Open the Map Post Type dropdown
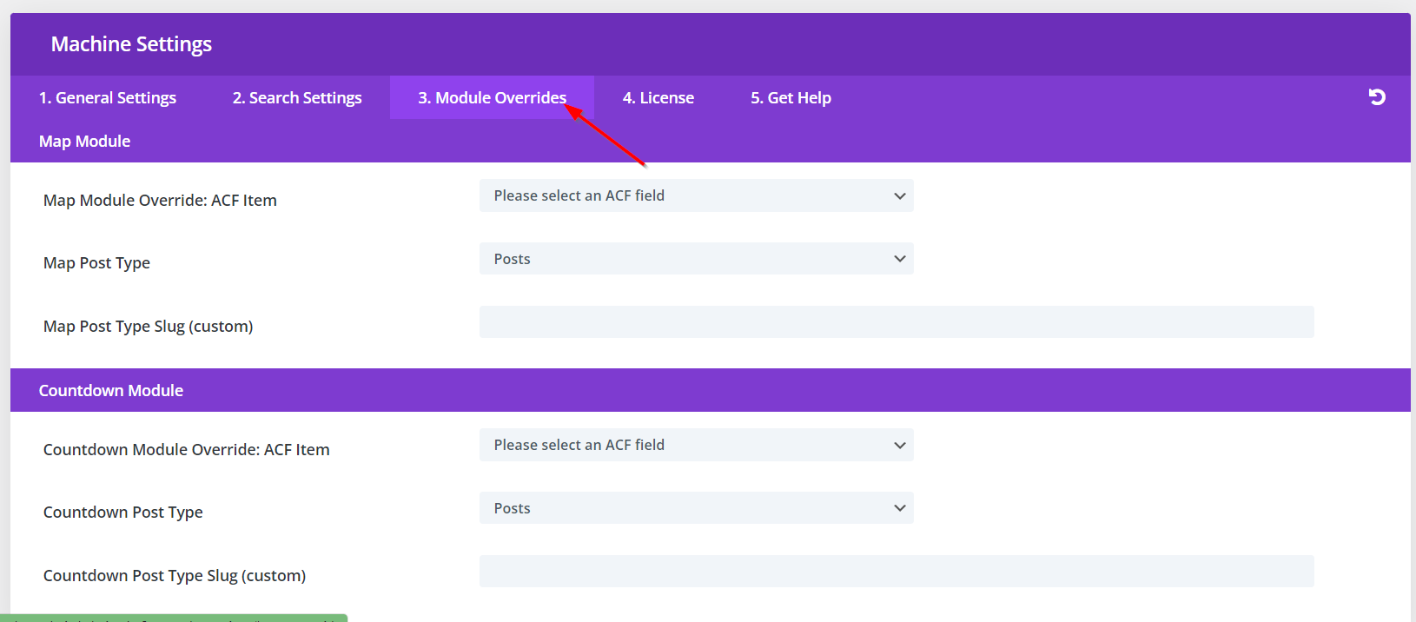Screen dimensions: 1416x622 click(696, 259)
